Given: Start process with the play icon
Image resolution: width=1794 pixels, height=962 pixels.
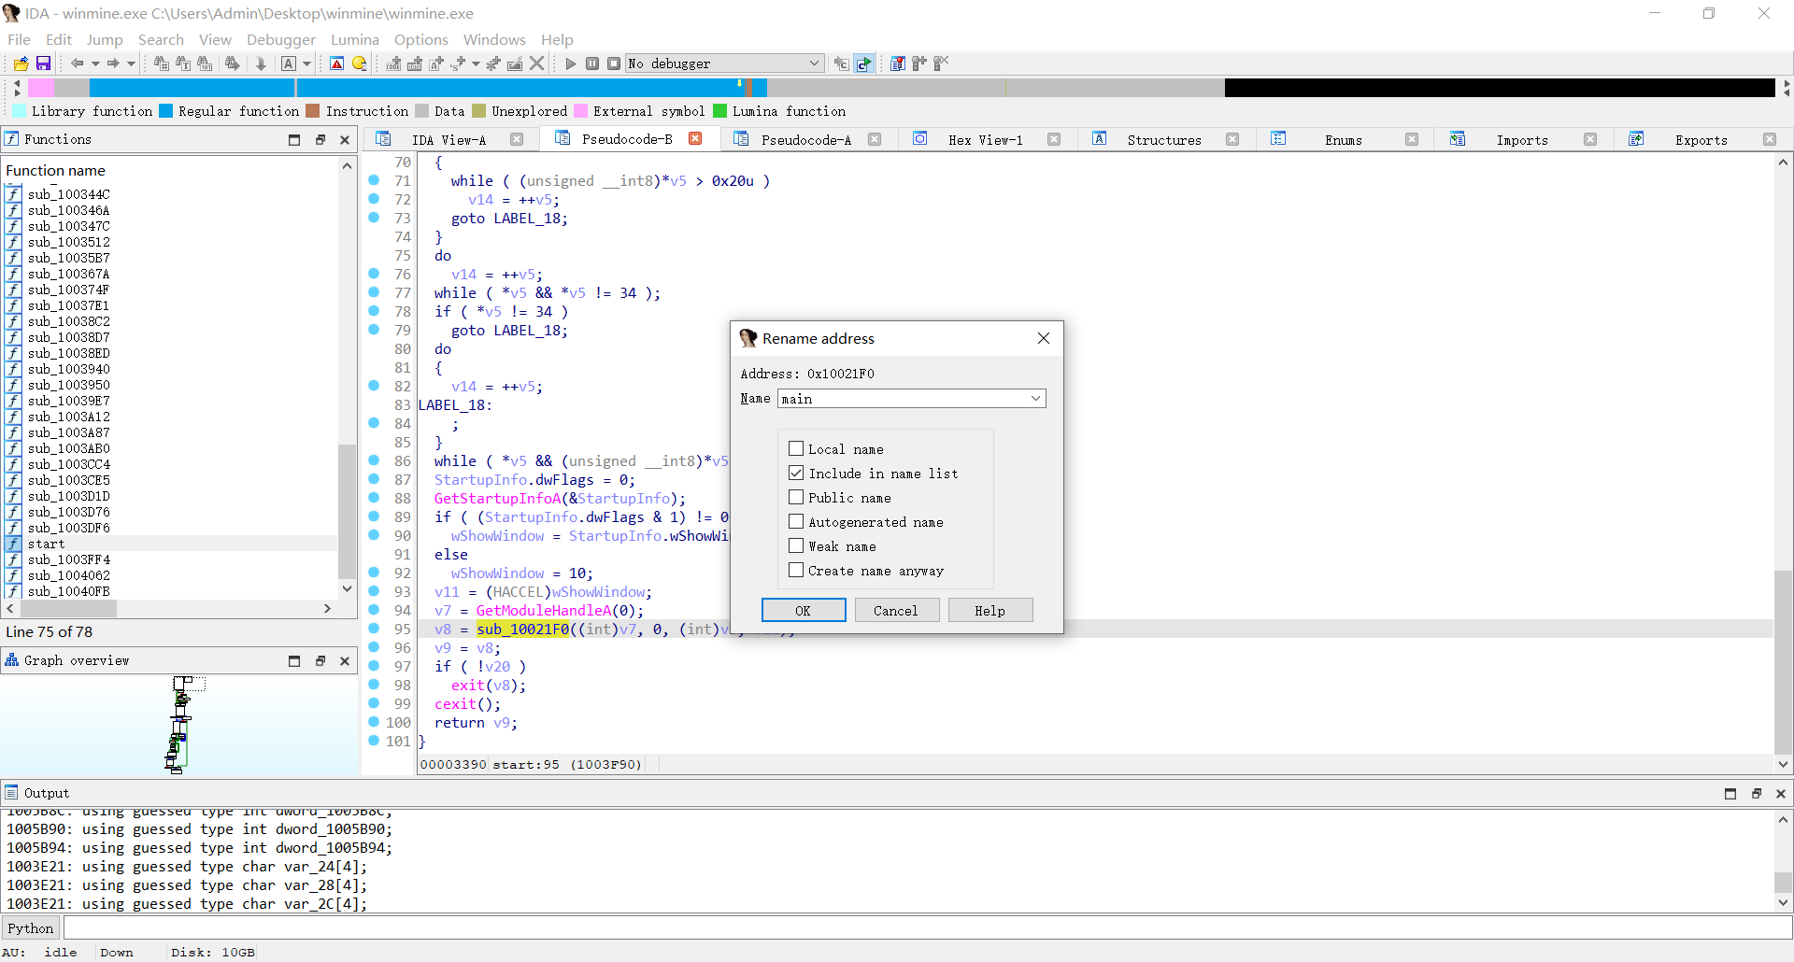Looking at the screenshot, I should 571,64.
